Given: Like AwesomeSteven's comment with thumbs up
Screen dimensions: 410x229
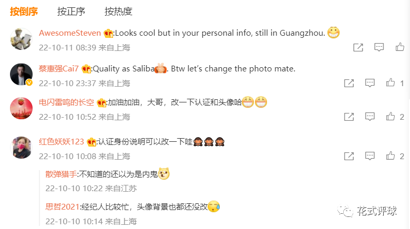Looking at the screenshot, I should (400, 47).
